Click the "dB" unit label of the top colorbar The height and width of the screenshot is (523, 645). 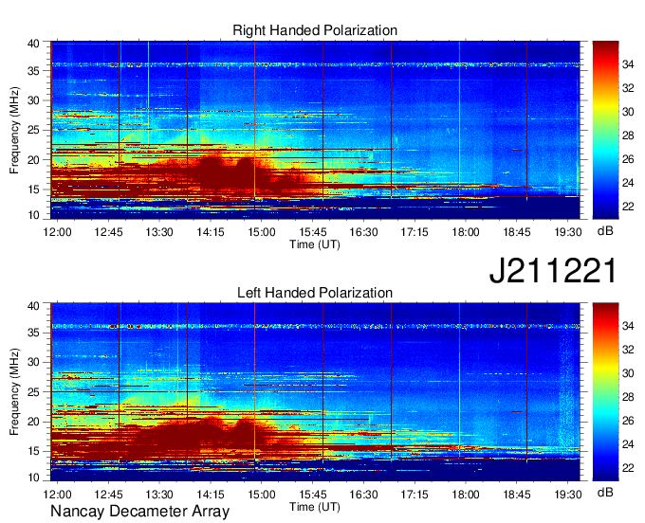point(605,231)
